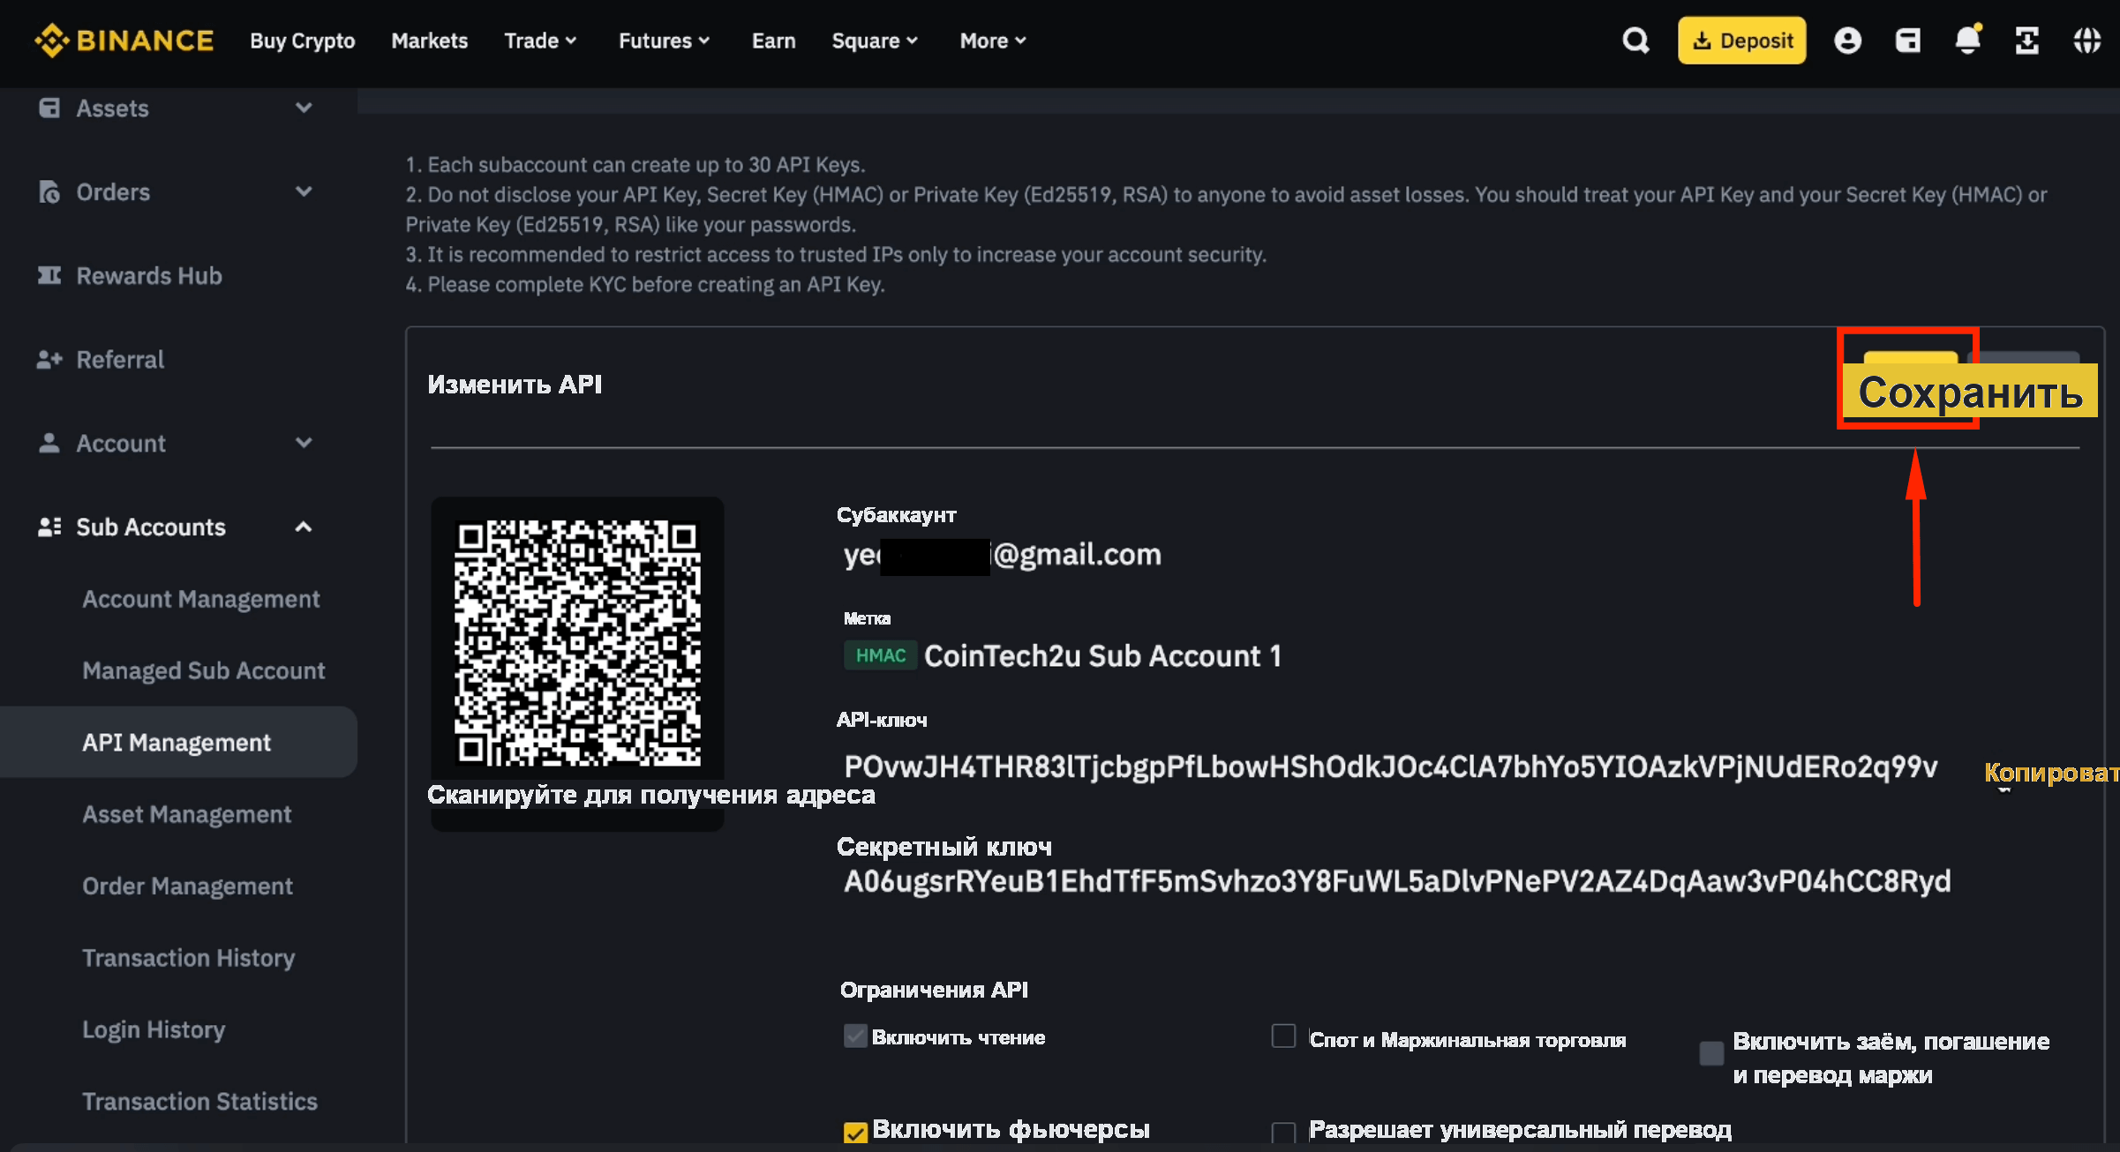Open Managed Sub Account page
Screen dimensions: 2120x1152
click(204, 670)
